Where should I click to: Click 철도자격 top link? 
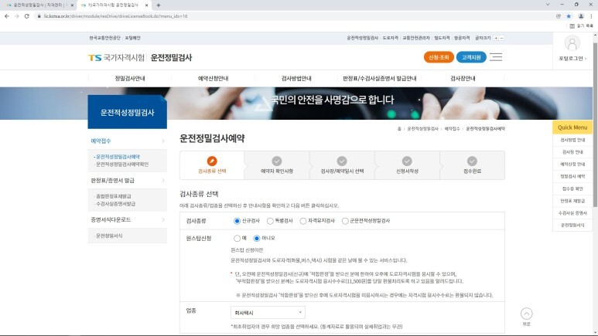[442, 38]
